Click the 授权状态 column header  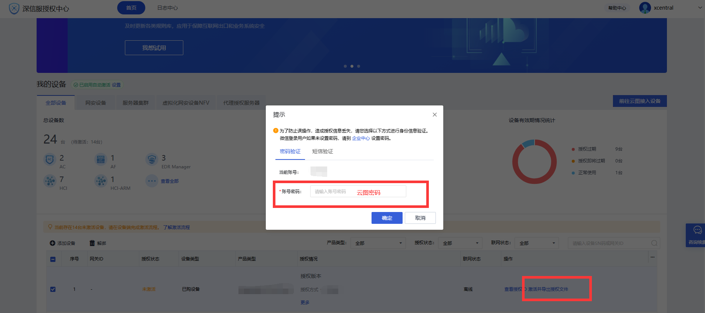point(150,259)
